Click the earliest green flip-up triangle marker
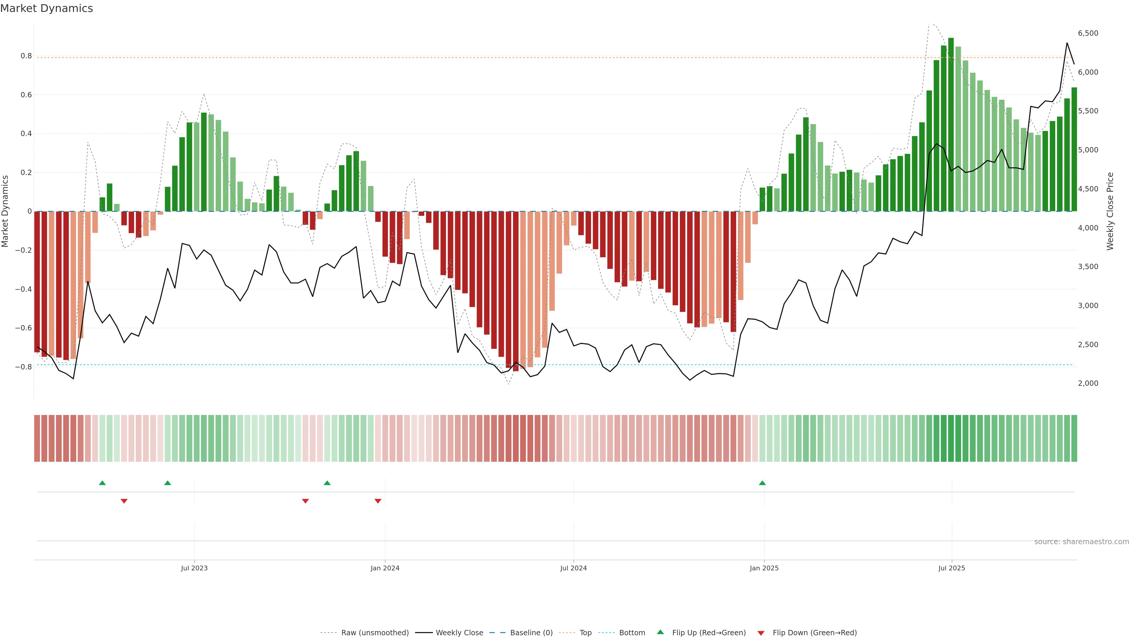Image resolution: width=1144 pixels, height=643 pixels. [x=102, y=483]
